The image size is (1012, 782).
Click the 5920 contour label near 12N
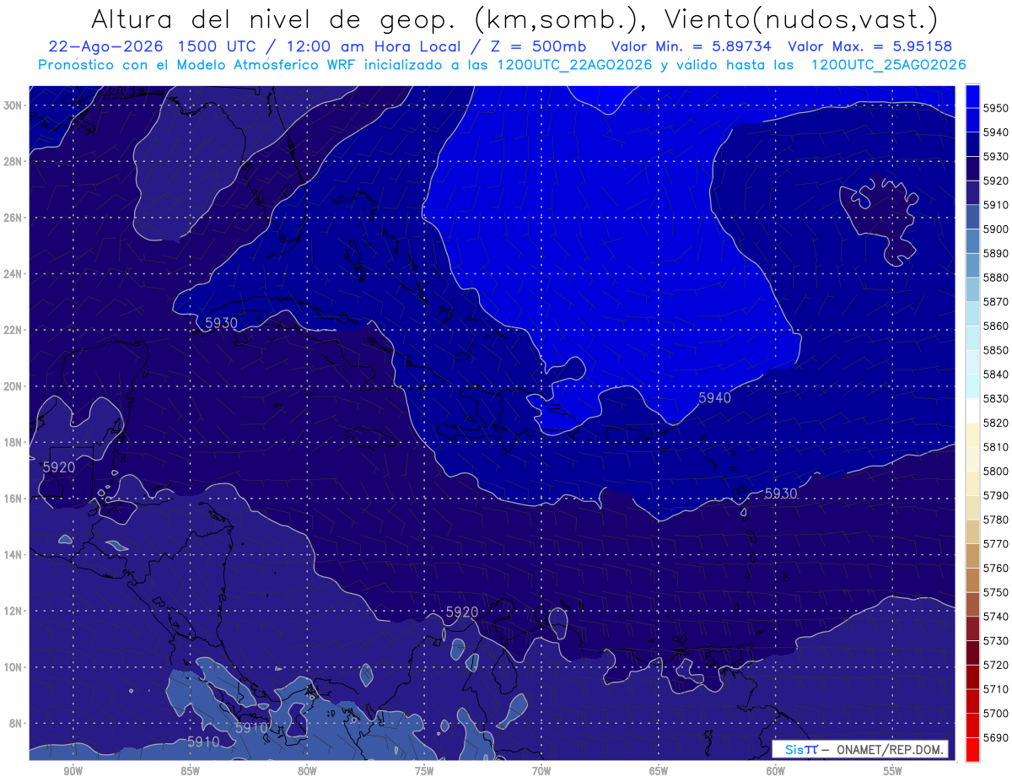[462, 612]
